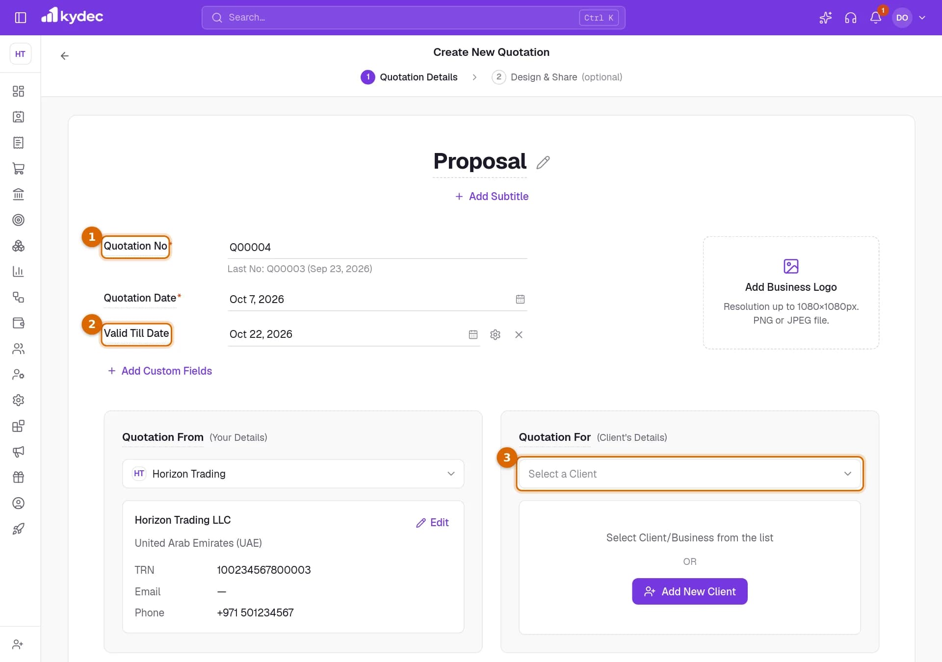Open the headset support icon
942x662 pixels.
(x=851, y=18)
